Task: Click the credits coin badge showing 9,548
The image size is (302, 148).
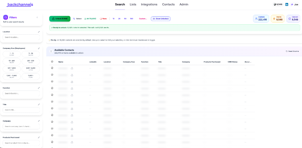Action: pyautogui.click(x=278, y=4)
